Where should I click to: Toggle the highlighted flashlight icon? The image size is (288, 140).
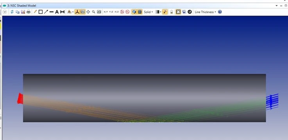coord(165,12)
